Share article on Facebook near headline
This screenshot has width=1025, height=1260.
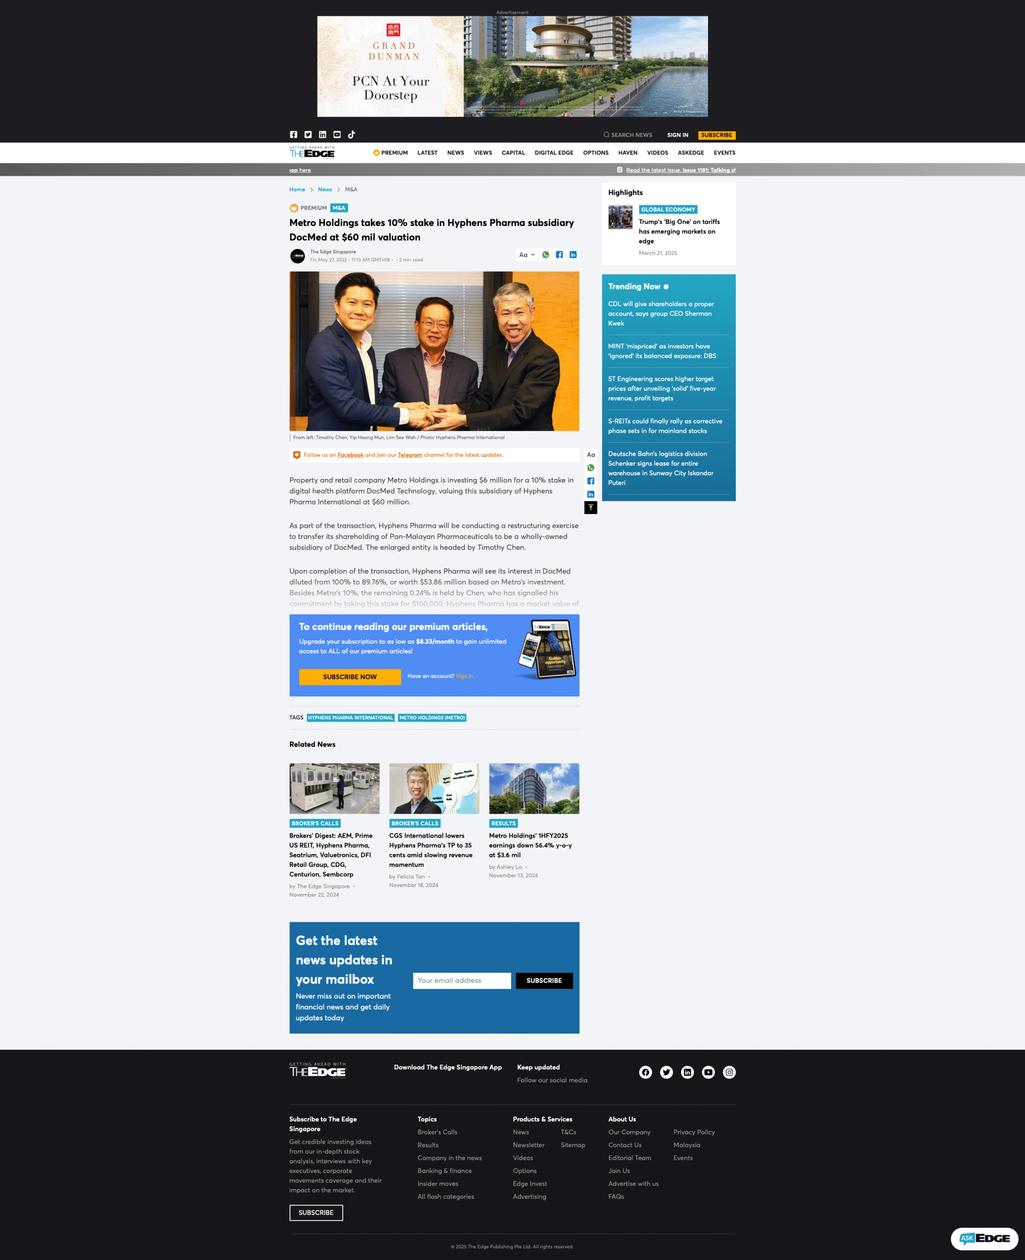tap(559, 255)
